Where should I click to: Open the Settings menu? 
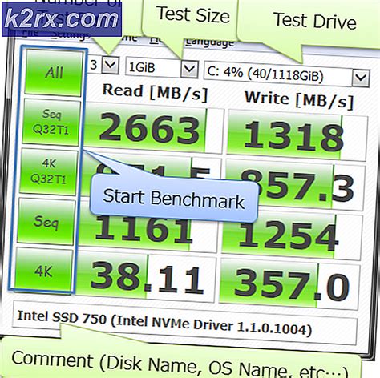click(x=71, y=35)
